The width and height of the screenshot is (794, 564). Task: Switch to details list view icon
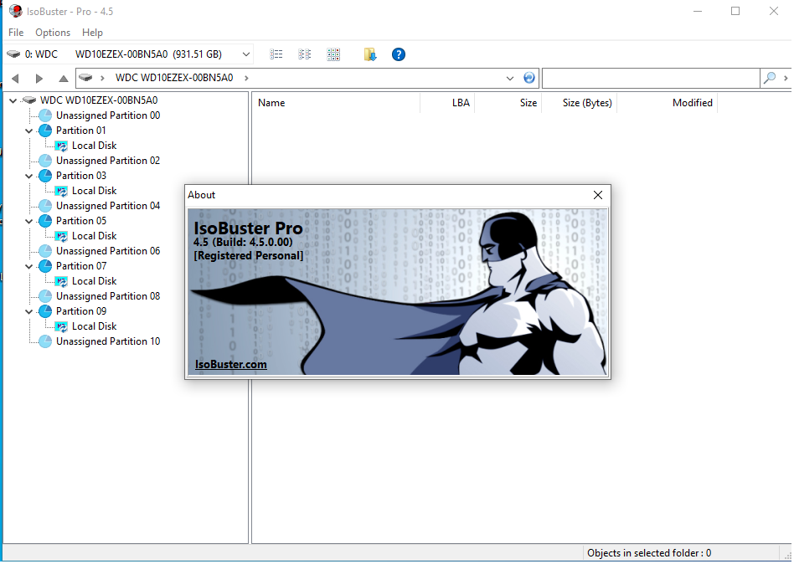276,54
